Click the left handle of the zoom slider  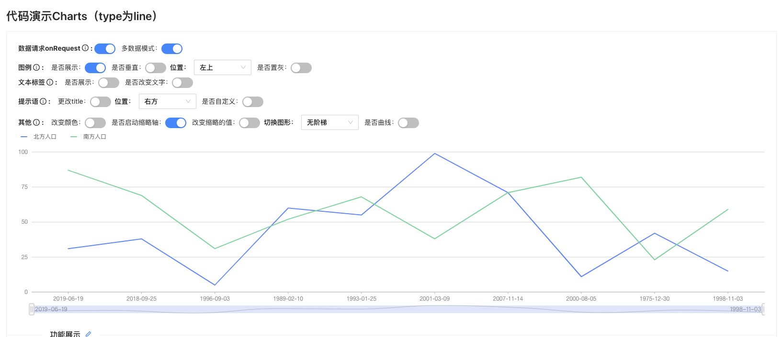32,309
